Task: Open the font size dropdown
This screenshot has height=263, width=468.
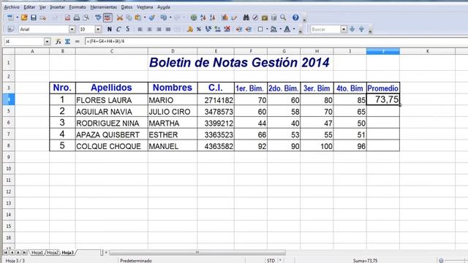Action: pyautogui.click(x=98, y=29)
